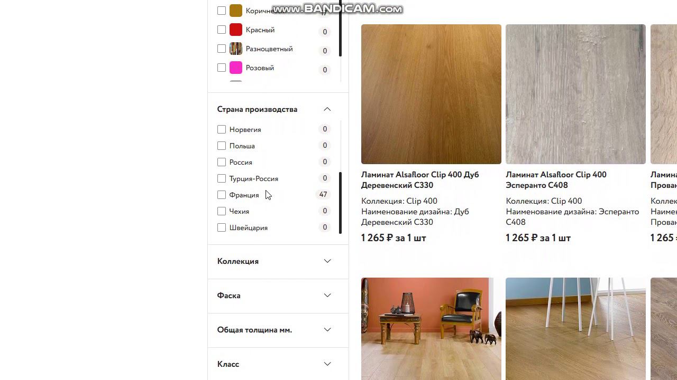Check the Франция country checkbox
This screenshot has height=380, width=677.
[x=222, y=195]
